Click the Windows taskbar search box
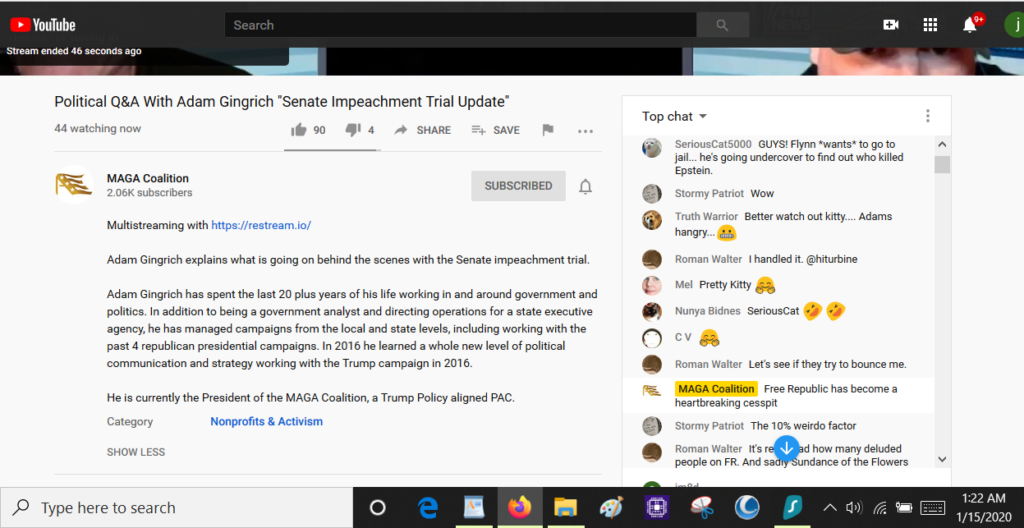The height and width of the screenshot is (528, 1024). coord(177,507)
